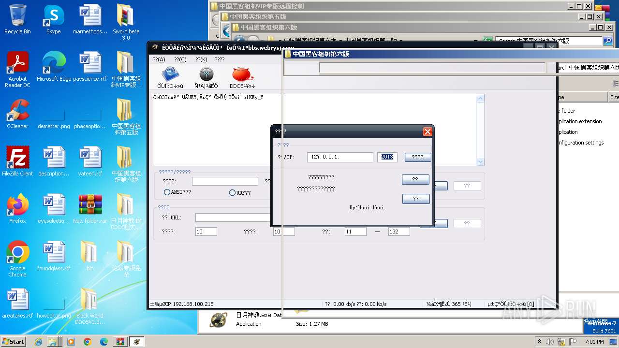The image size is (619, 348).
Task: Close the small dialog with the red X
Action: click(427, 131)
